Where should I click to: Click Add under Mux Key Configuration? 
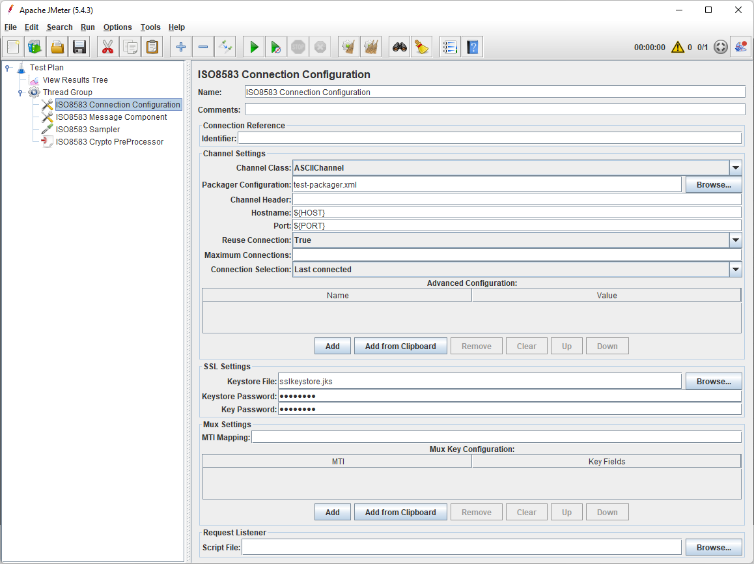coord(332,512)
